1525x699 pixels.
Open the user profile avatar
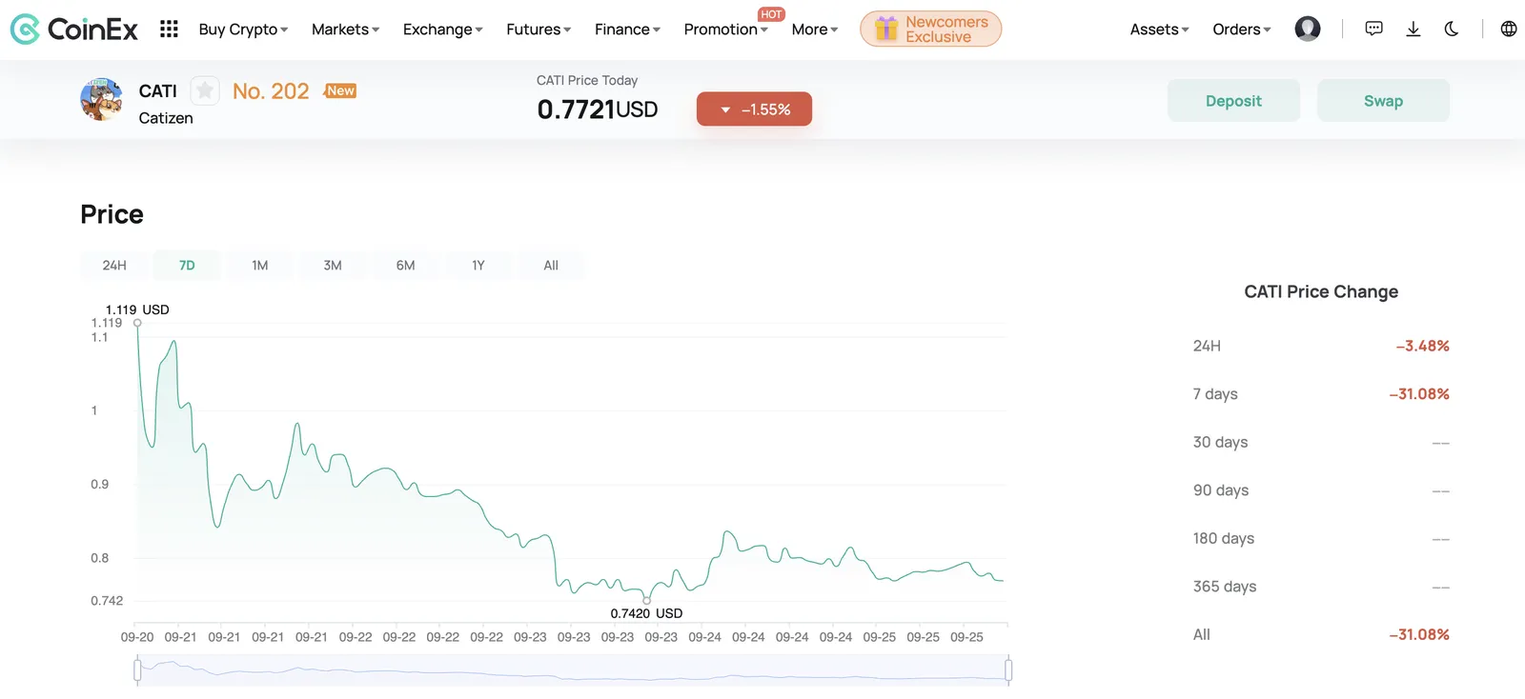click(x=1308, y=29)
